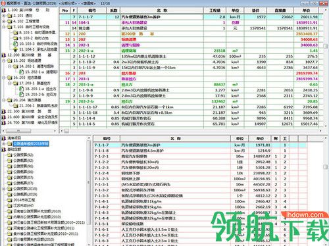Click the folder icon of node 8. 103-1
The image size is (329, 246).
click(15, 32)
